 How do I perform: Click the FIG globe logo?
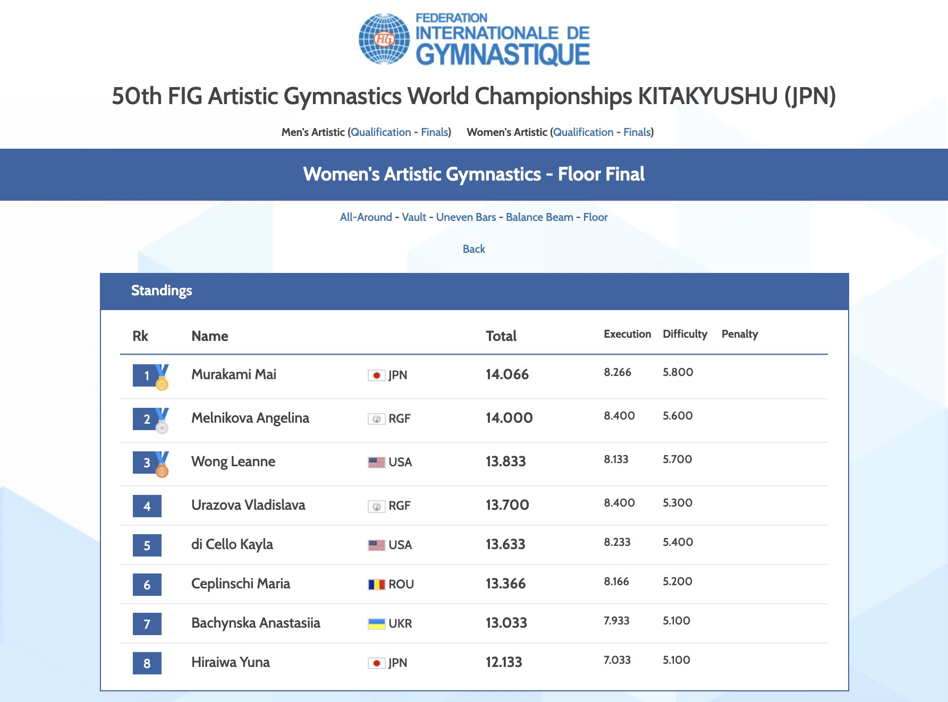pos(384,39)
